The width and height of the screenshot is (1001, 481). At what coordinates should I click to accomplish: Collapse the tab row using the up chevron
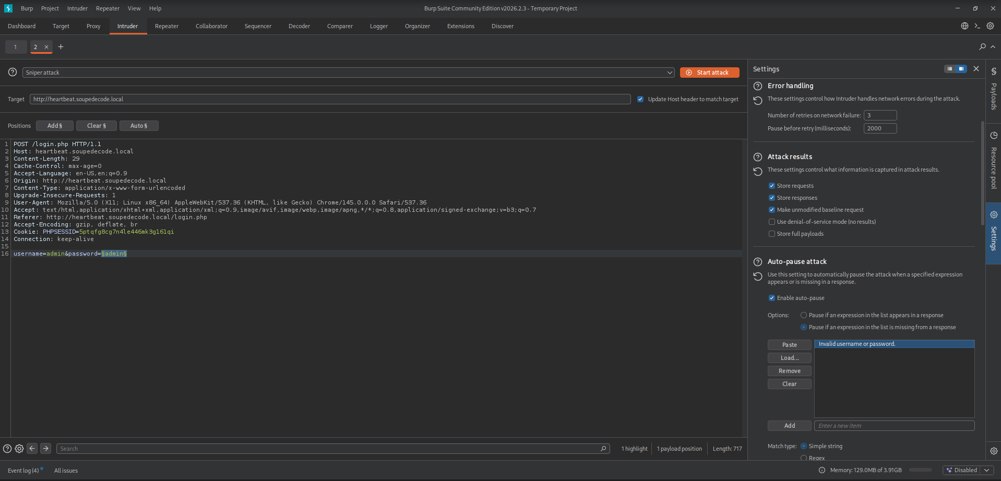[993, 47]
